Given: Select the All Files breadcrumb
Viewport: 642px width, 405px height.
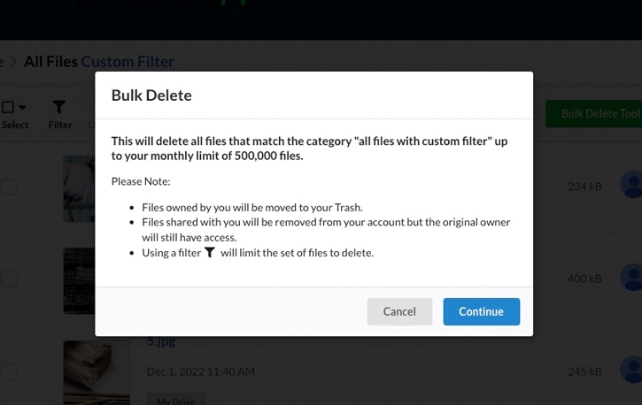Looking at the screenshot, I should [x=50, y=62].
